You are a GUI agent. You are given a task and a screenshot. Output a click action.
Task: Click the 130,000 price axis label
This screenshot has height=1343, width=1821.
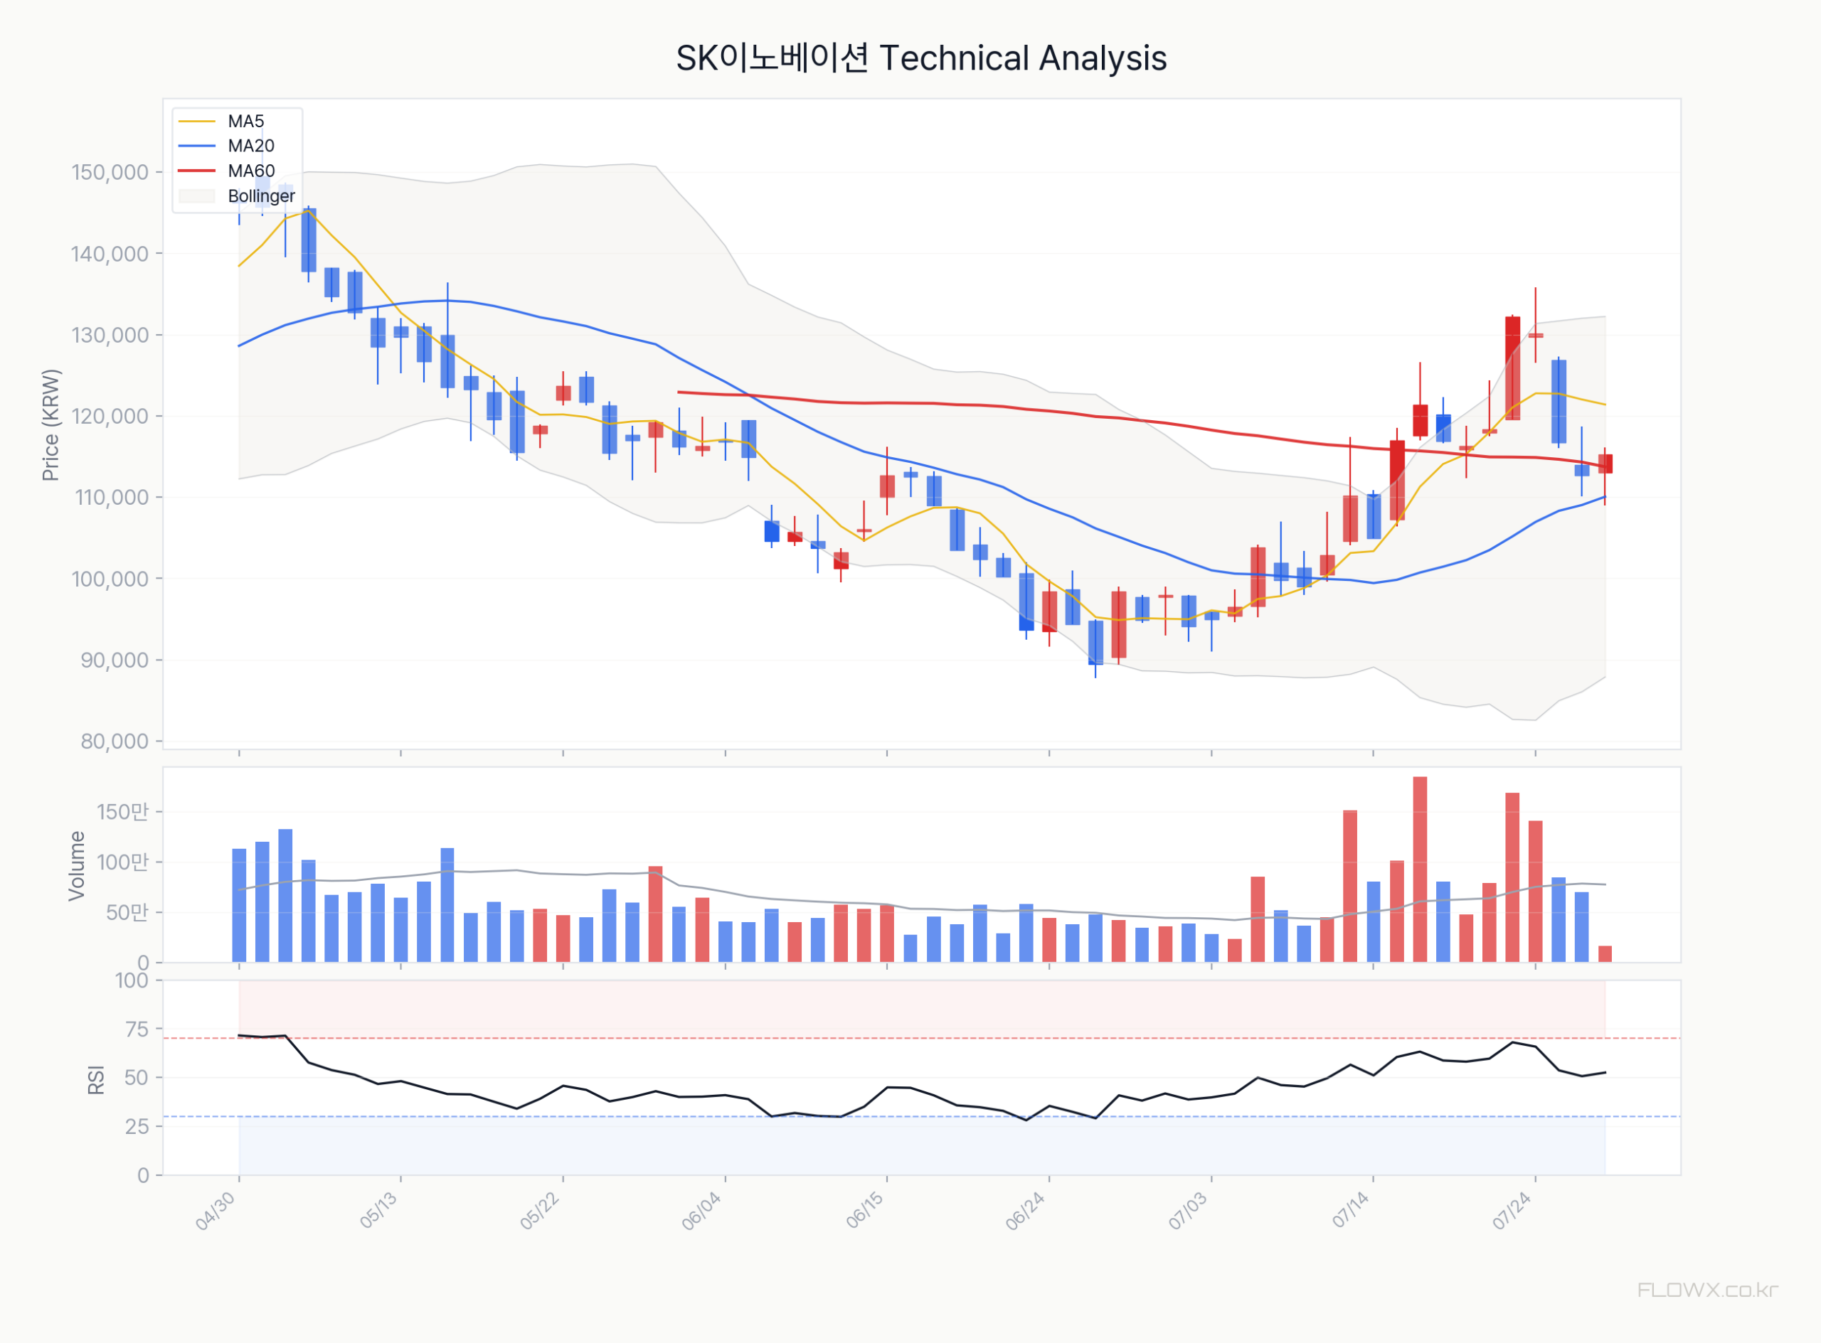[x=110, y=335]
